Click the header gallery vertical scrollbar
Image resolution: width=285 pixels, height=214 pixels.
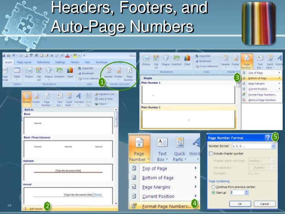point(116,156)
